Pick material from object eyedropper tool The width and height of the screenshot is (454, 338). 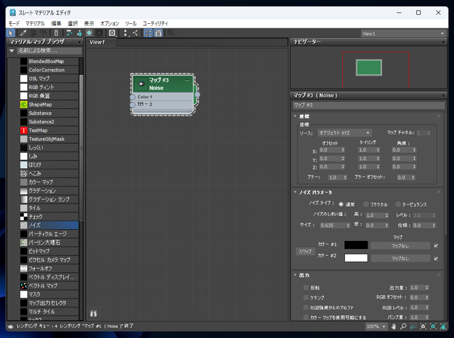(x=23, y=33)
